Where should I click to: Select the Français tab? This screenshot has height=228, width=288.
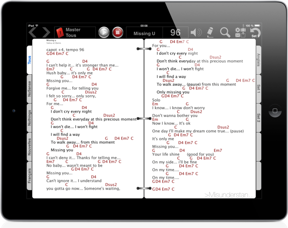point(29,176)
